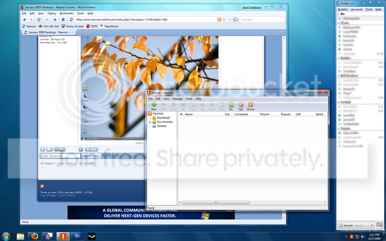Expand the Downloaded folder in the FlashGet tree
The width and height of the screenshot is (386, 241).
click(150, 122)
